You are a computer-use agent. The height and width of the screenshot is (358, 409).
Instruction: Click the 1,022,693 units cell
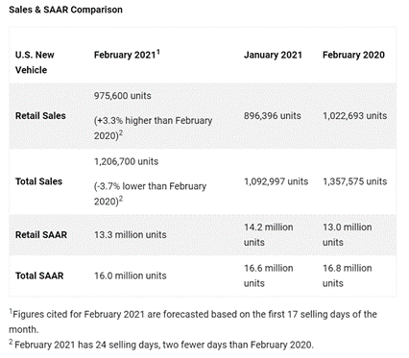pos(355,116)
